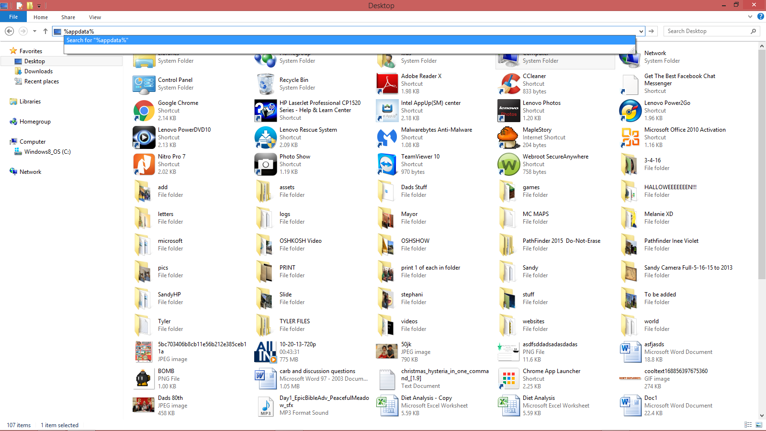Screen dimensions: 766x431
Task: Select the Malwarebytes Anti-Malware icon
Action: (x=387, y=137)
